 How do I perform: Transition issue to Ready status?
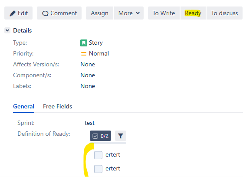coord(193,13)
